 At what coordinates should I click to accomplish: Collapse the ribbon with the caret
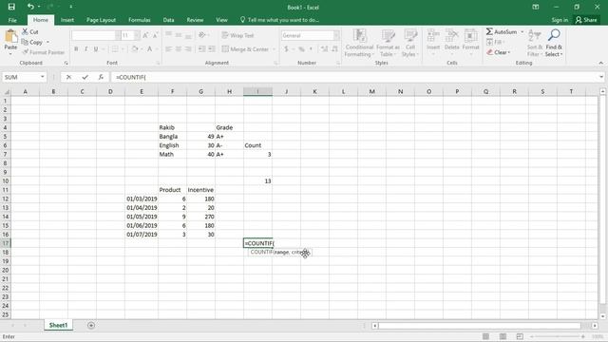pyautogui.click(x=600, y=63)
